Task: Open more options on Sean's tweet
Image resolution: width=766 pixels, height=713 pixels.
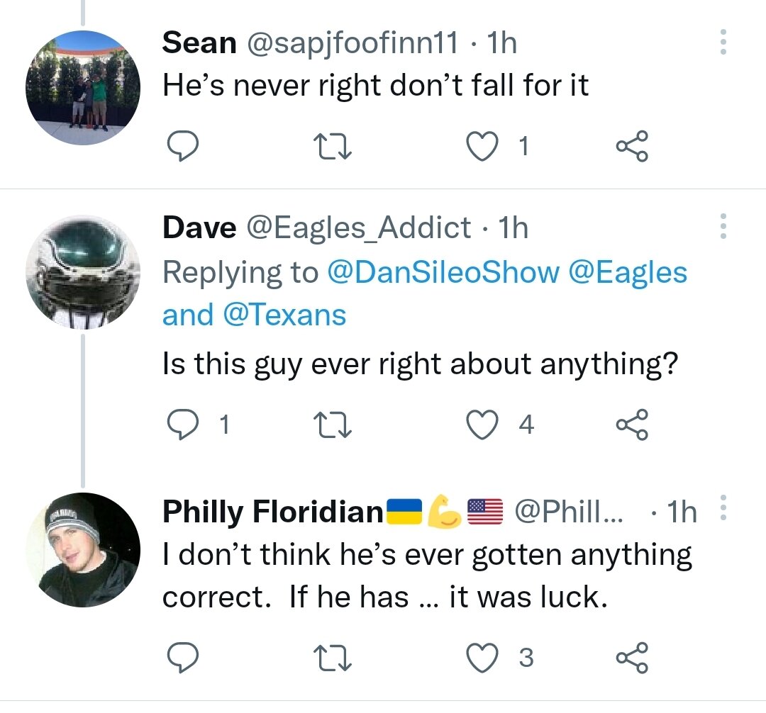Action: 723,43
